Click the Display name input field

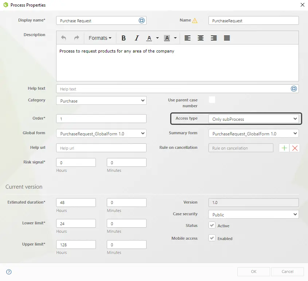[x=101, y=20]
